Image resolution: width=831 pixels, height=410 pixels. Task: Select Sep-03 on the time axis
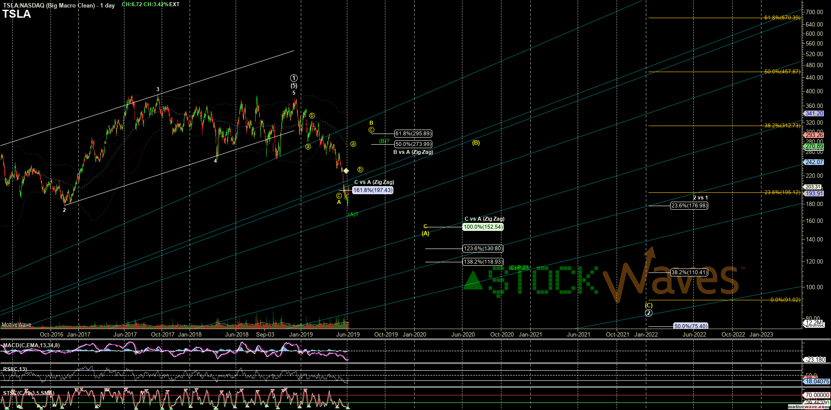(x=265, y=334)
